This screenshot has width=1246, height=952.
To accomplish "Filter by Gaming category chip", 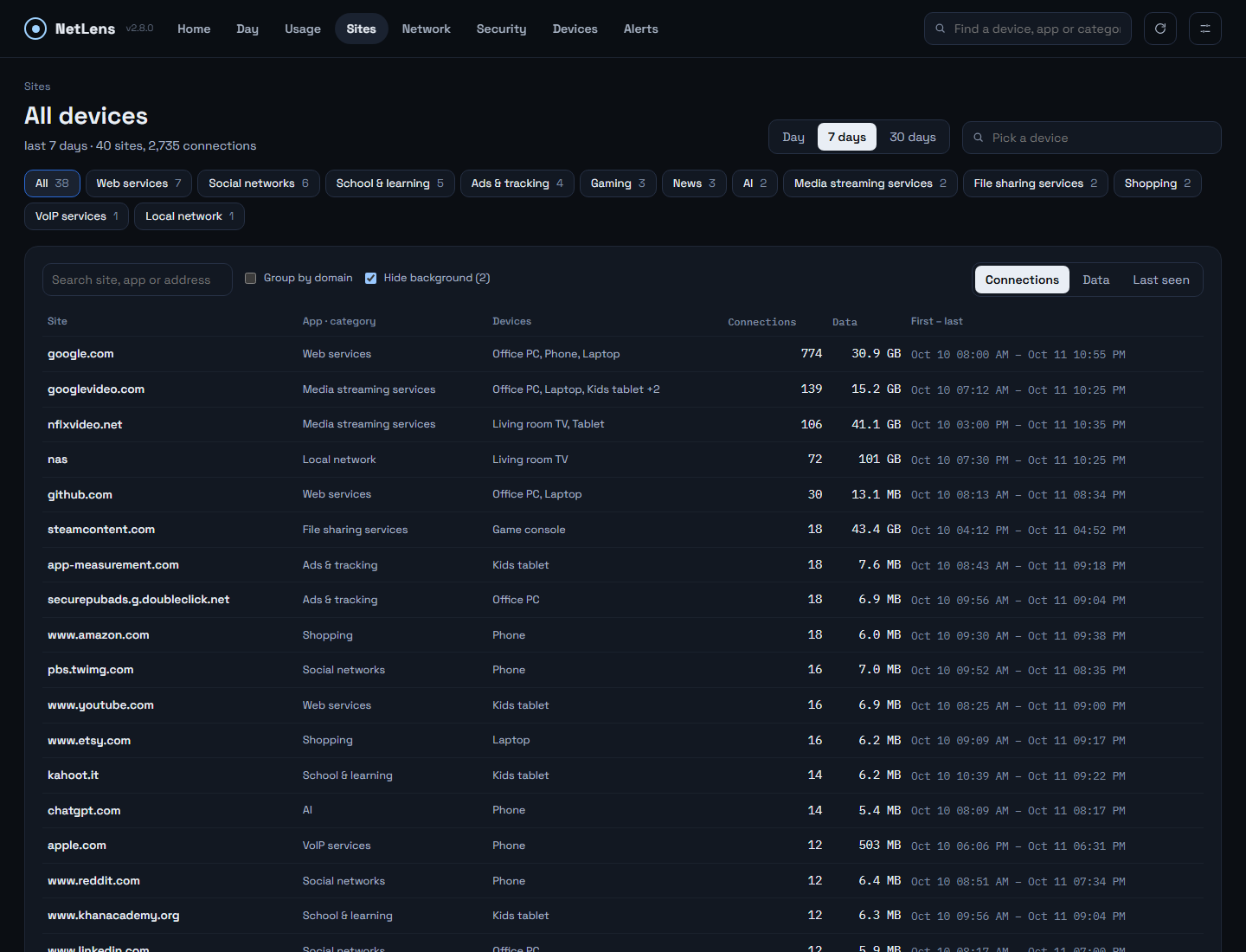I will point(619,183).
